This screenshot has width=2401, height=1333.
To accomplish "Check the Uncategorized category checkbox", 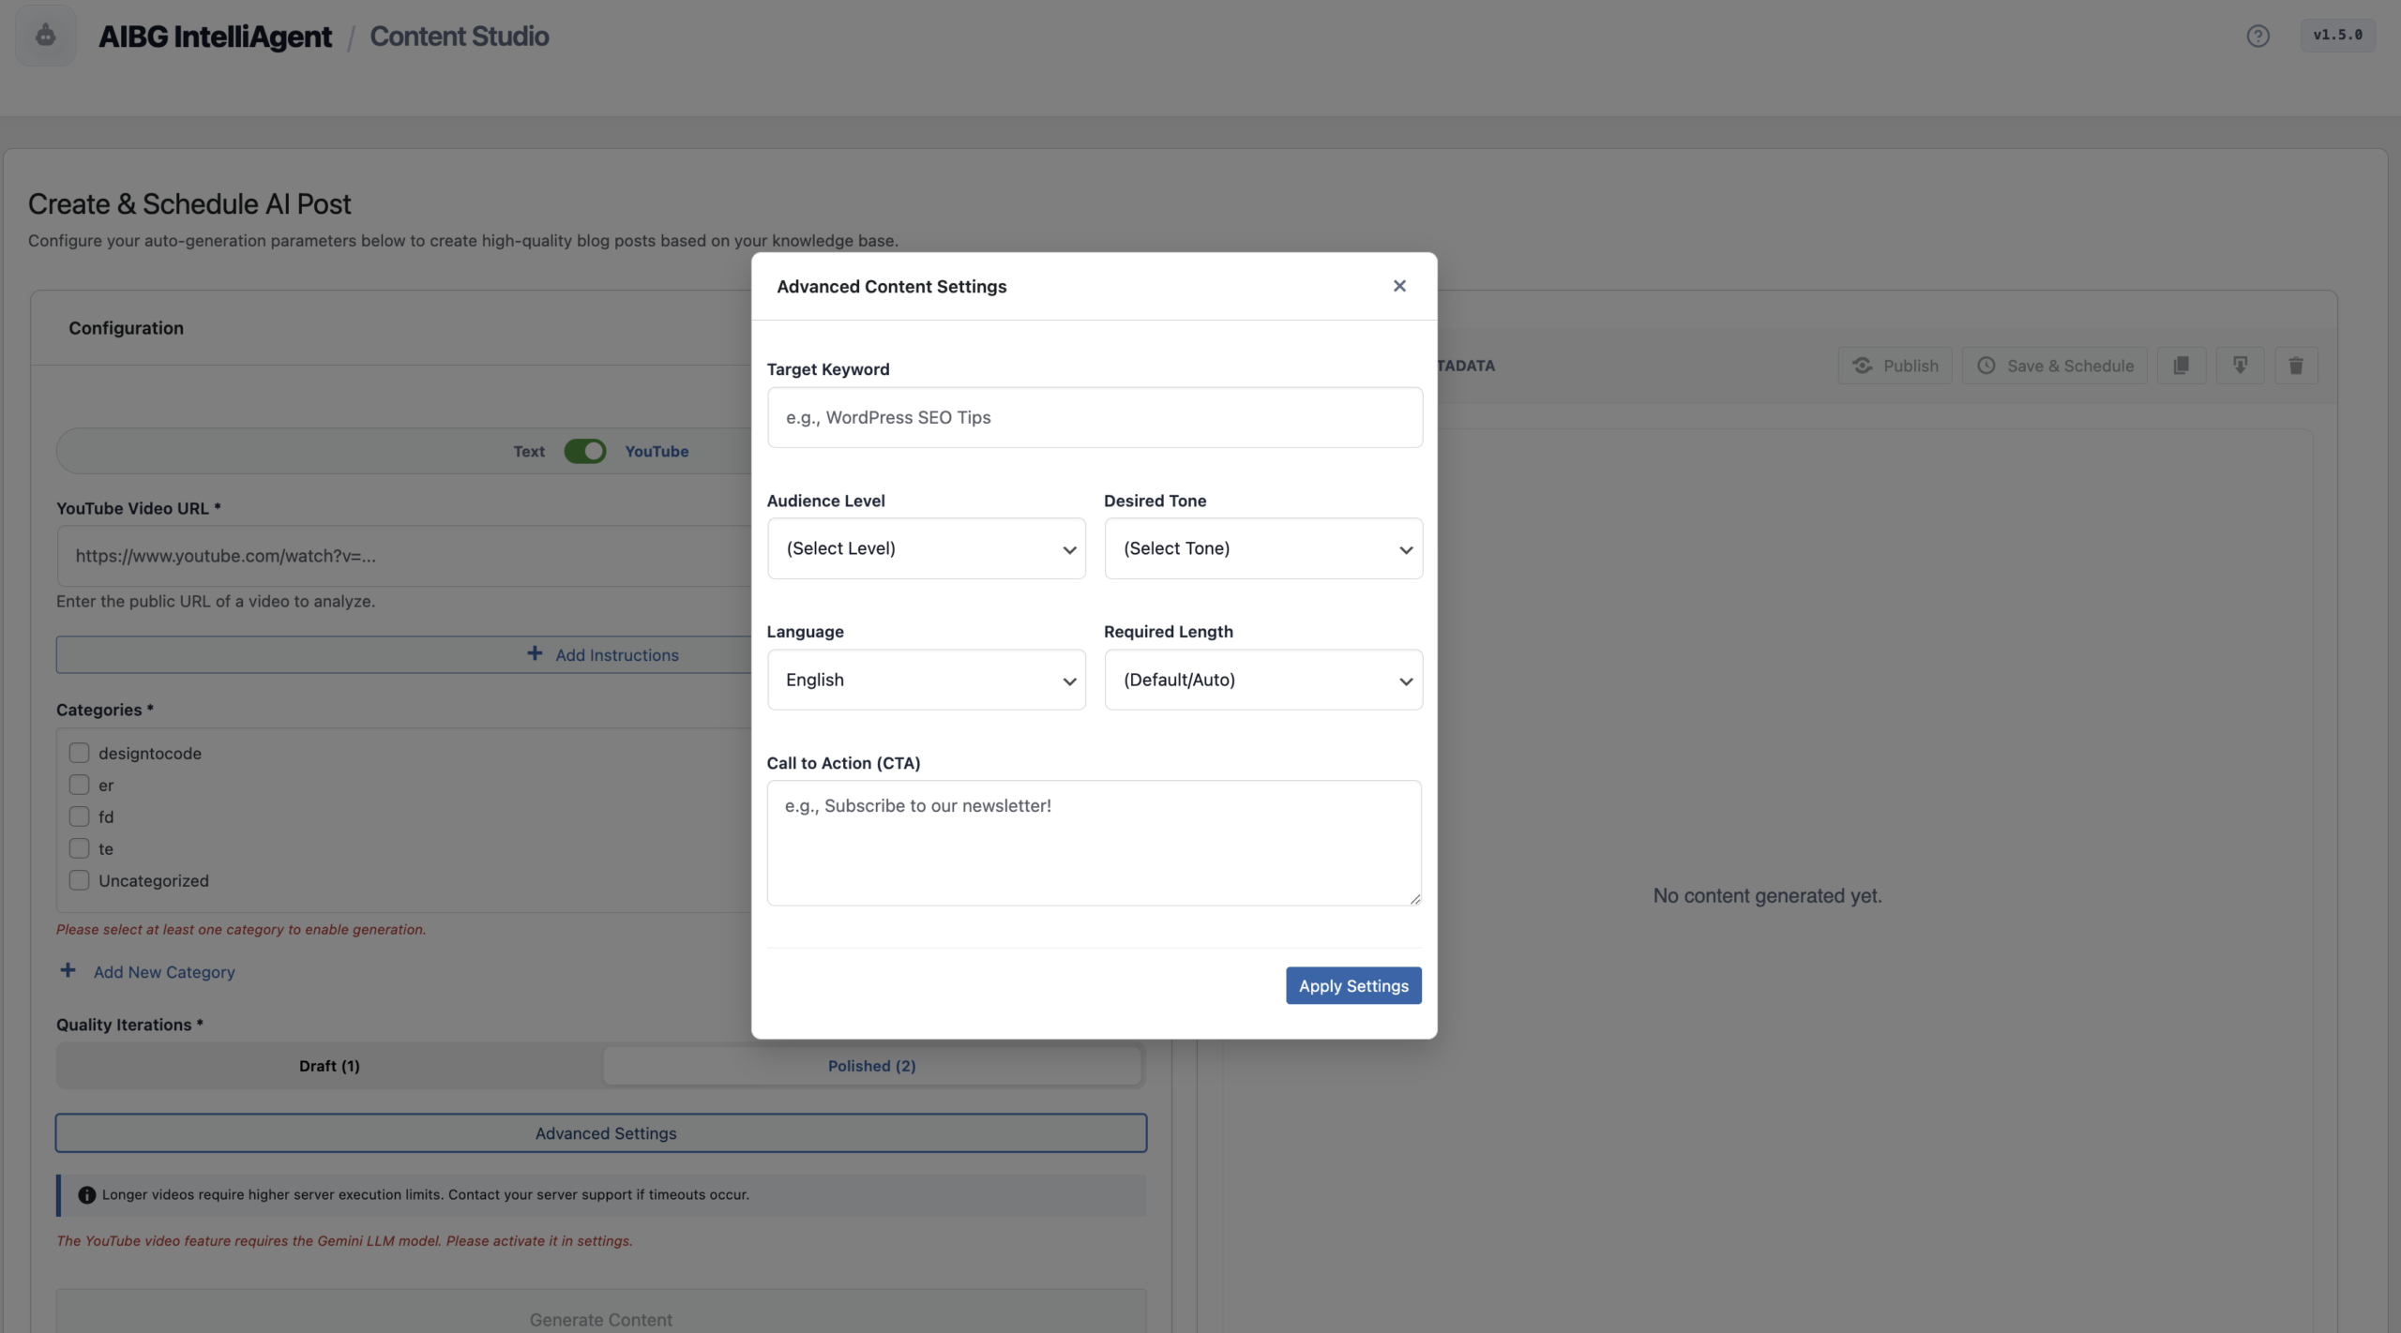I will coord(79,880).
